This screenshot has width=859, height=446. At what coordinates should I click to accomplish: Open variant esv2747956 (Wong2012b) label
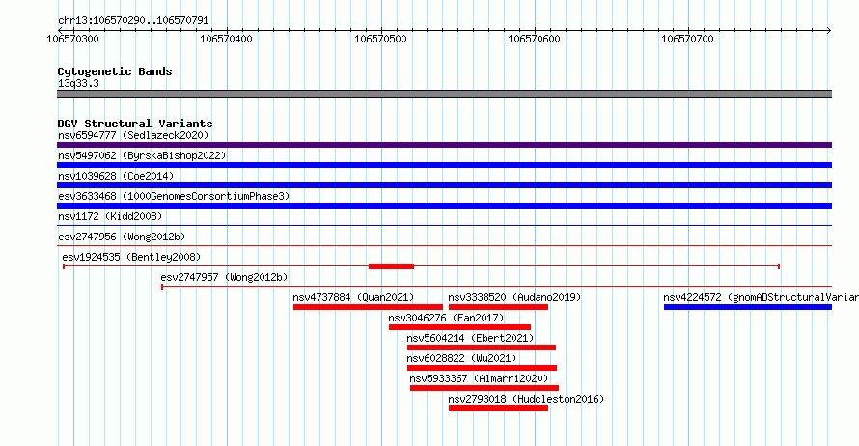[x=122, y=237]
